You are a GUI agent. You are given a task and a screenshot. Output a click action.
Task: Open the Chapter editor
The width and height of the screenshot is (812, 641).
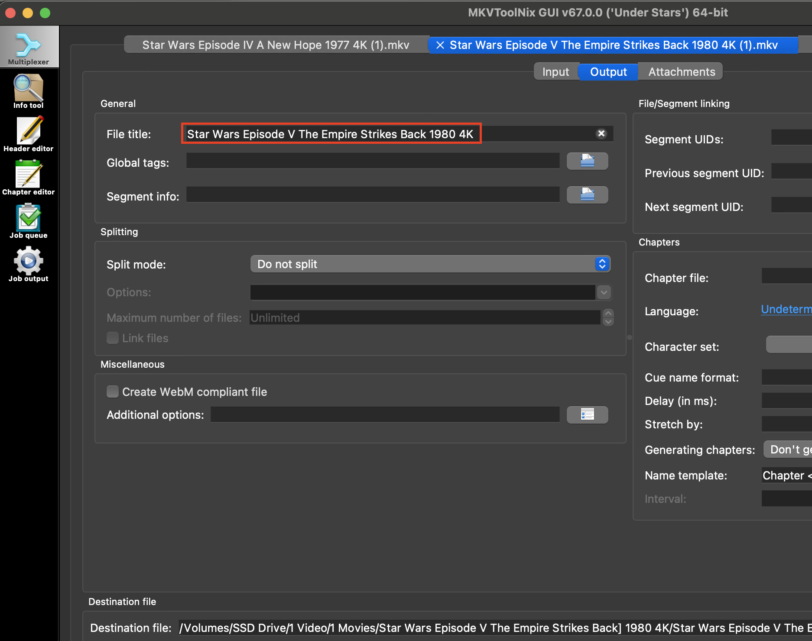(x=29, y=178)
